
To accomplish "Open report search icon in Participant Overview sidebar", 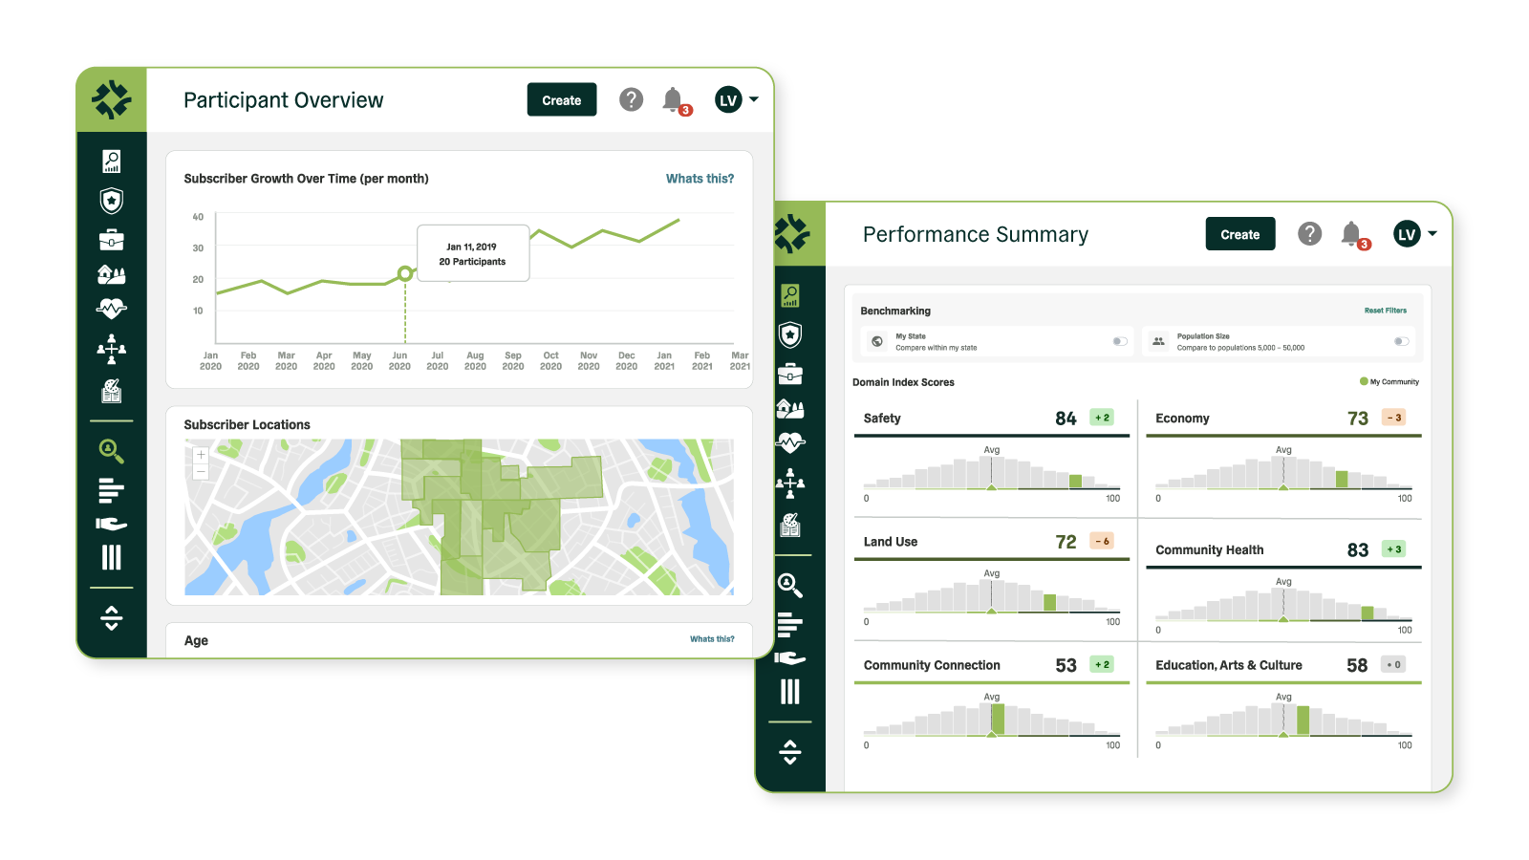I will click(x=112, y=161).
